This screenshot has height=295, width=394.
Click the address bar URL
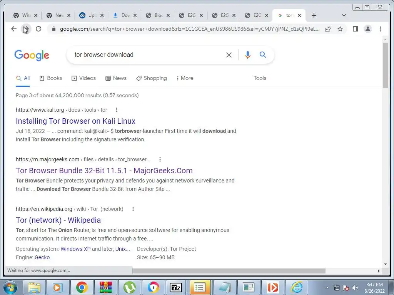pos(190,29)
